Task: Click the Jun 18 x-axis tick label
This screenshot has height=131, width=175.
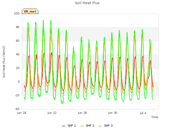Action: (22, 113)
